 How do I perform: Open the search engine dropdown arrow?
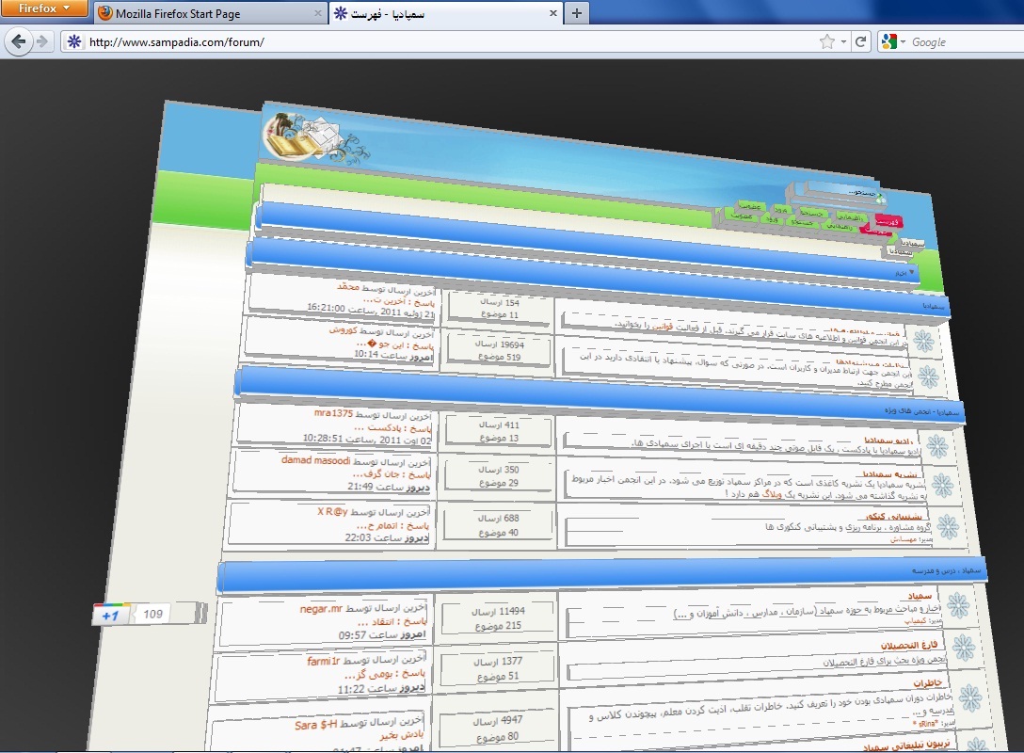(x=904, y=41)
